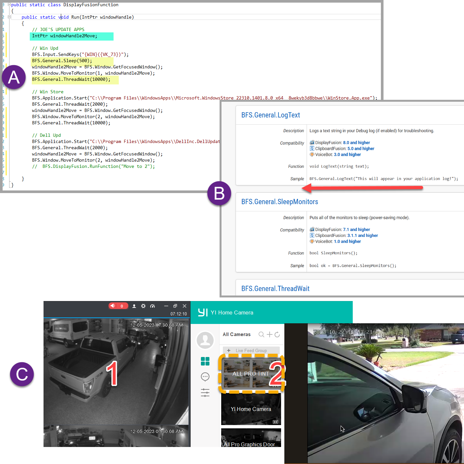Click the search icon beside All Cameras
This screenshot has width=464, height=464.
point(261,334)
